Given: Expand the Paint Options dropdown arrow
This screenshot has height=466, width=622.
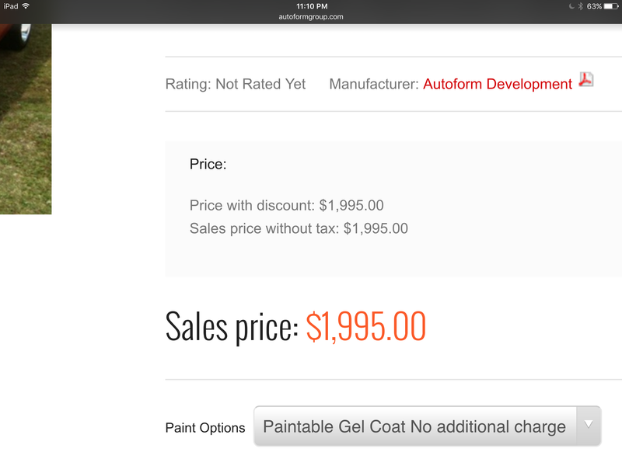Looking at the screenshot, I should [x=589, y=425].
